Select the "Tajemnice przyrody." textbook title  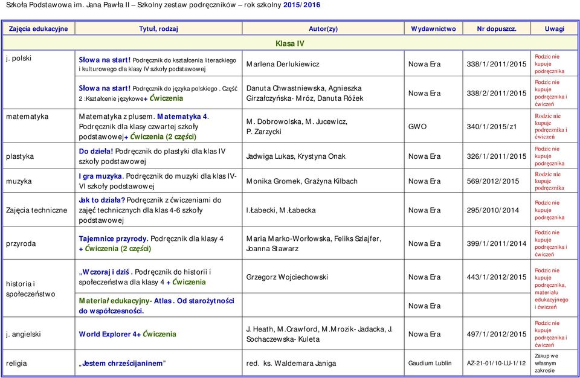coord(114,239)
